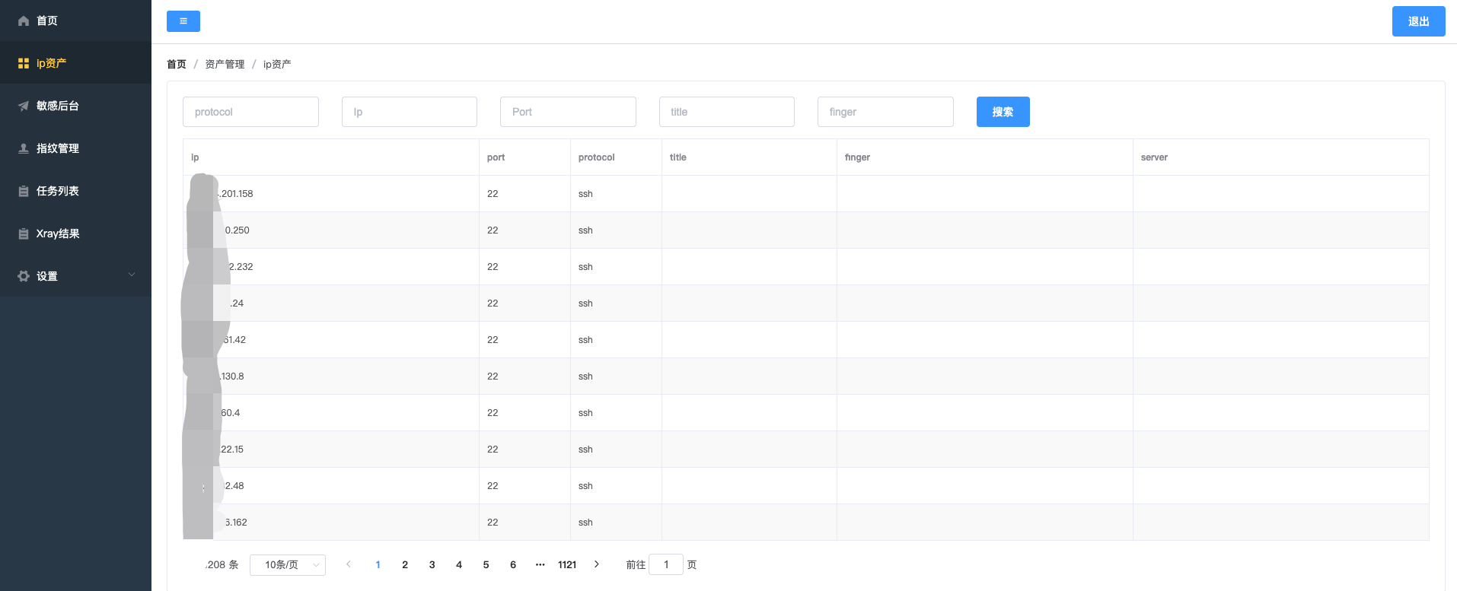The image size is (1457, 591).
Task: Toggle the sidebar with the hamburger button
Action: (x=183, y=21)
